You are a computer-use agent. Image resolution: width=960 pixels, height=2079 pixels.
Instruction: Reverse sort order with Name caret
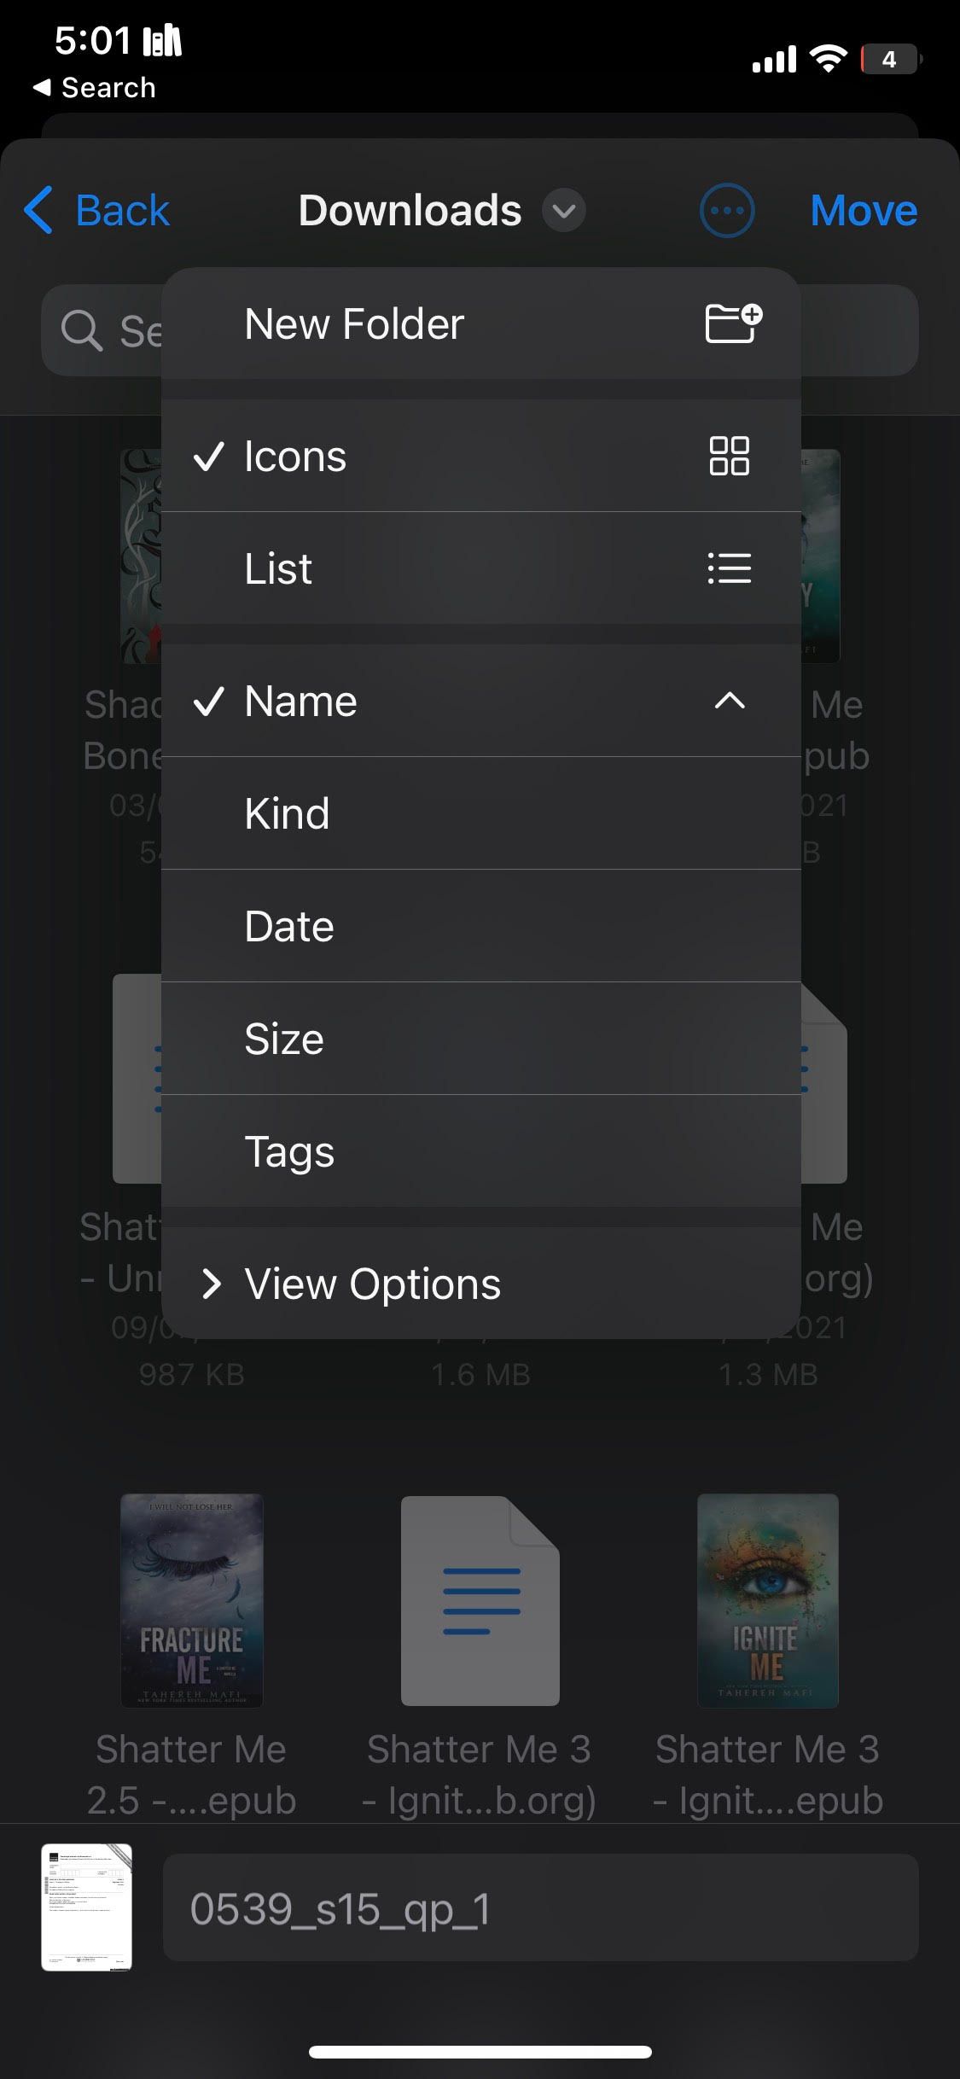[x=729, y=702]
